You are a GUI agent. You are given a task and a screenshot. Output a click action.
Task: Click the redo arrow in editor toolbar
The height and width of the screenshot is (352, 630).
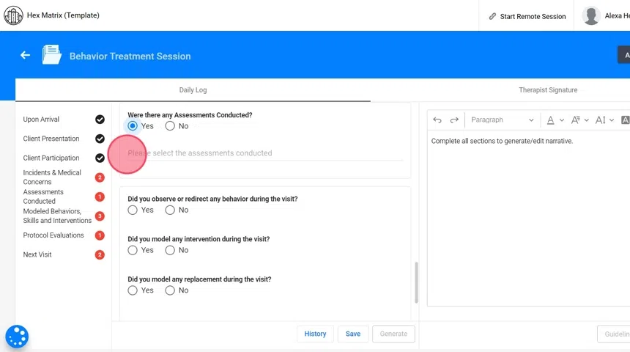454,120
